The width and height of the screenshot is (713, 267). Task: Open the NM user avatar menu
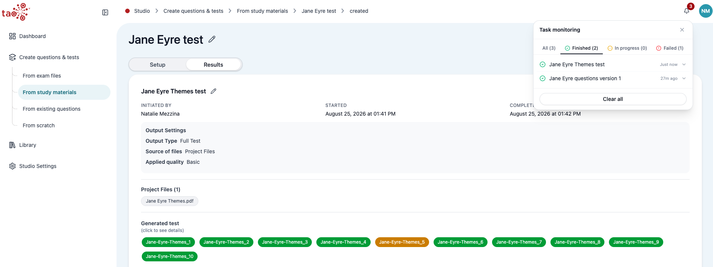705,11
